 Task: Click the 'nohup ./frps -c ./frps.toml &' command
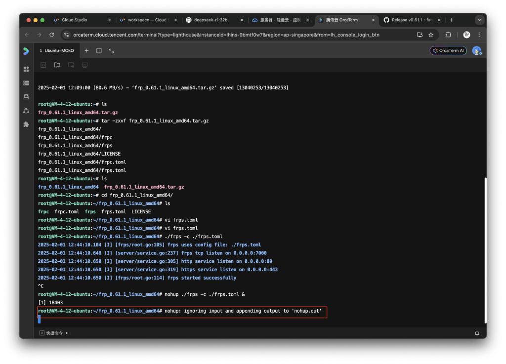coord(205,294)
